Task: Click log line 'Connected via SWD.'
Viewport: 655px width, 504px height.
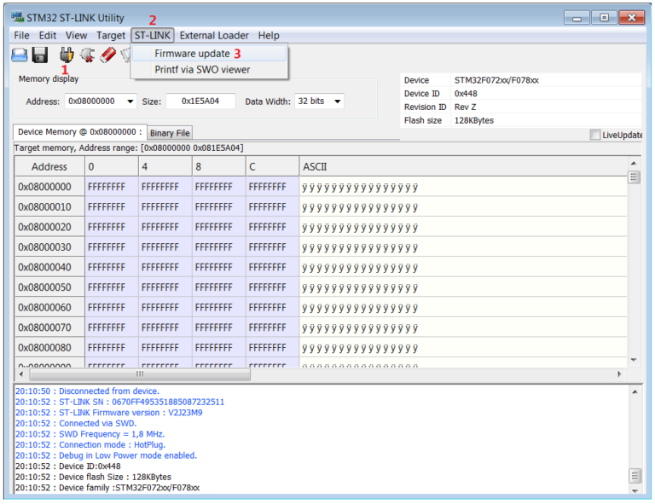Action: coord(76,423)
